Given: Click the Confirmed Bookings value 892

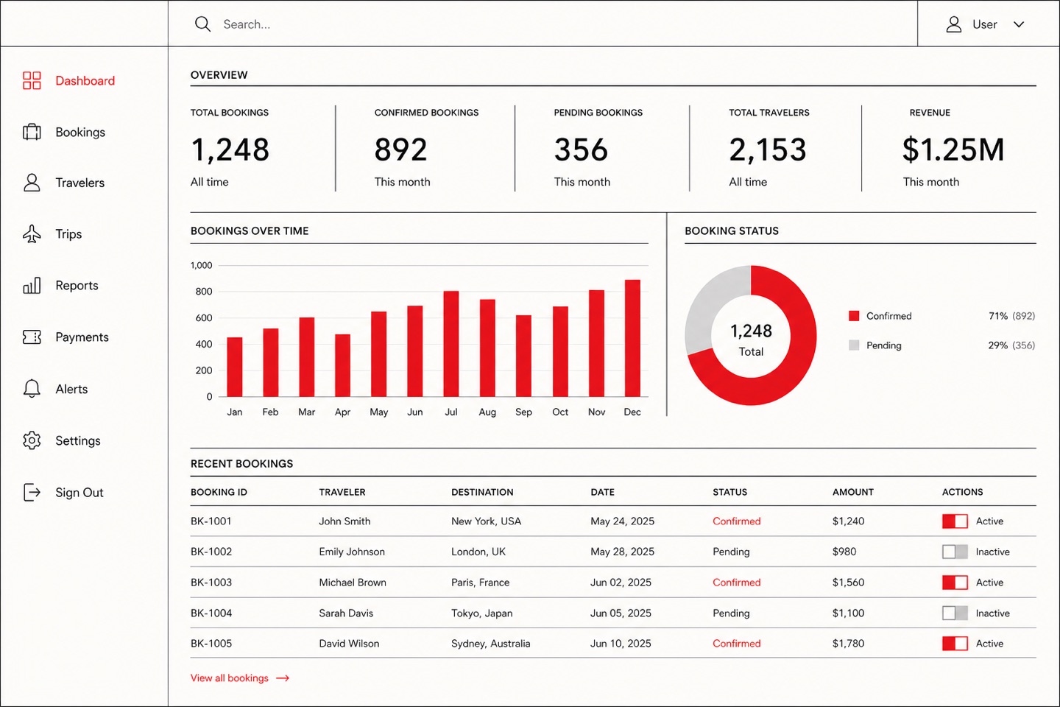Looking at the screenshot, I should click(x=401, y=150).
